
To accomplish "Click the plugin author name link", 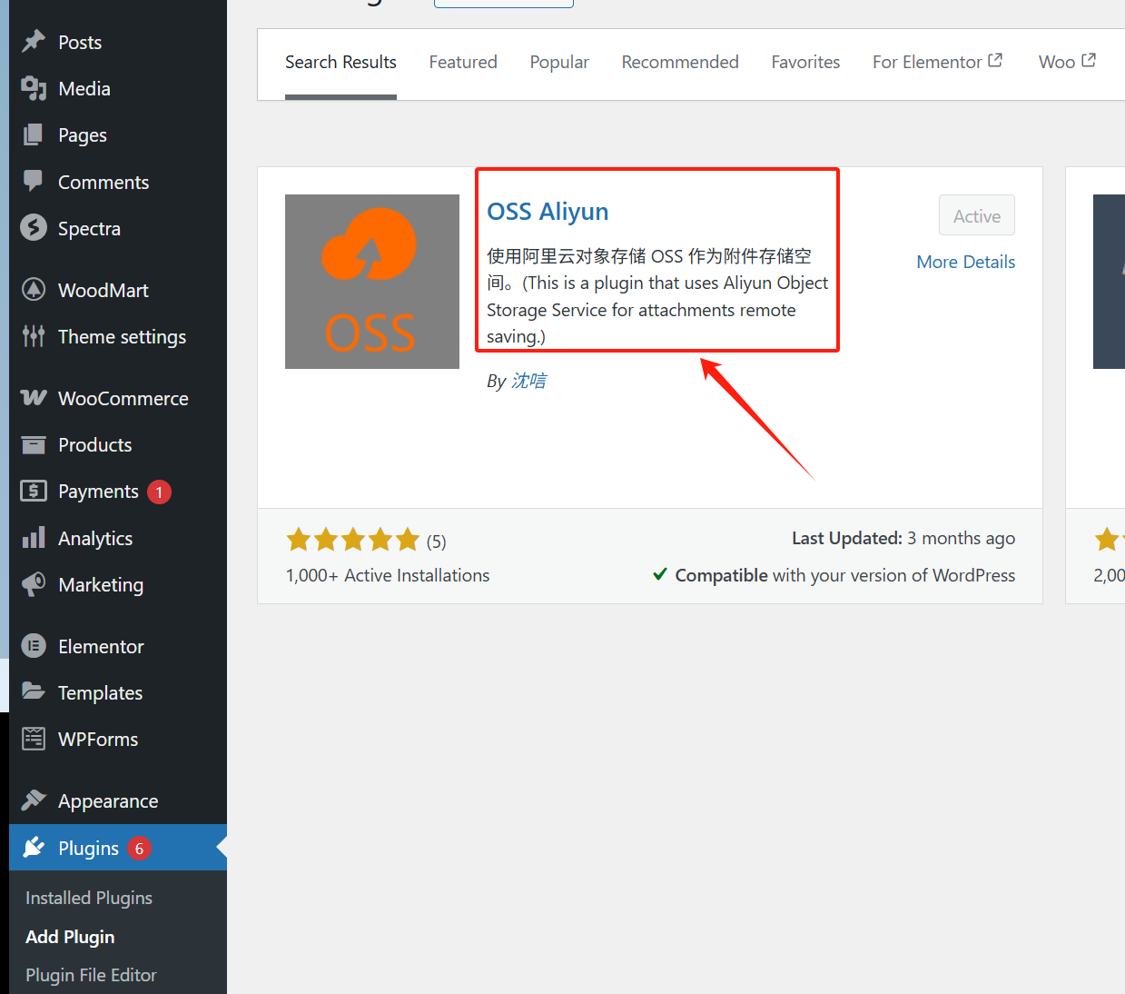I will pos(528,381).
